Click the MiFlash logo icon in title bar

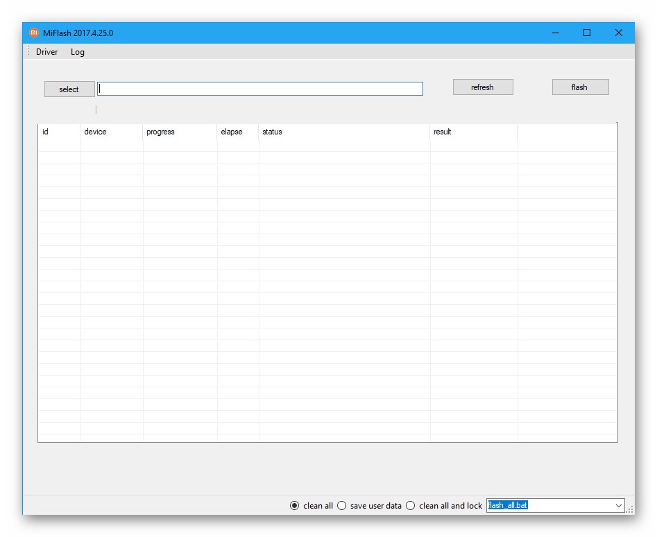coord(33,33)
